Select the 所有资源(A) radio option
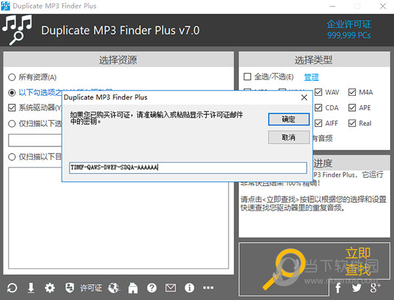The image size is (394, 300). (x=32, y=77)
